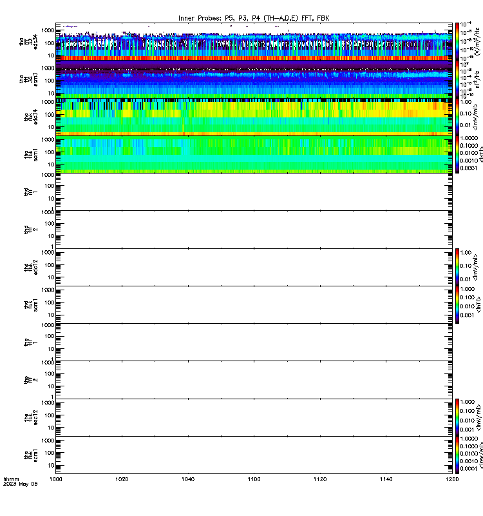Click the "0.0001" tick on tha fbk scm1 color bar
483x516 pixels.
point(468,168)
